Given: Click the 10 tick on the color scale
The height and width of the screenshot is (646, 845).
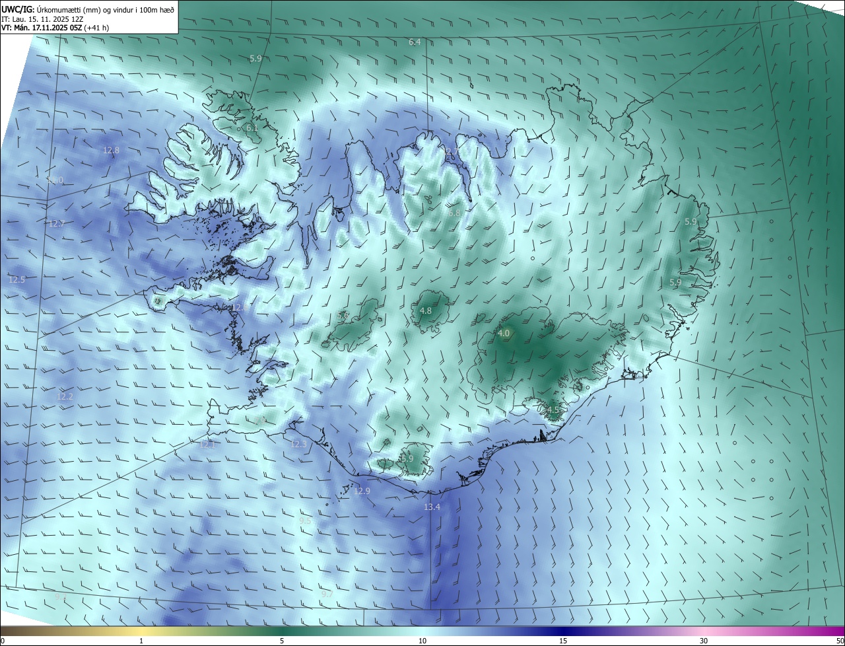Looking at the screenshot, I should pos(422,641).
